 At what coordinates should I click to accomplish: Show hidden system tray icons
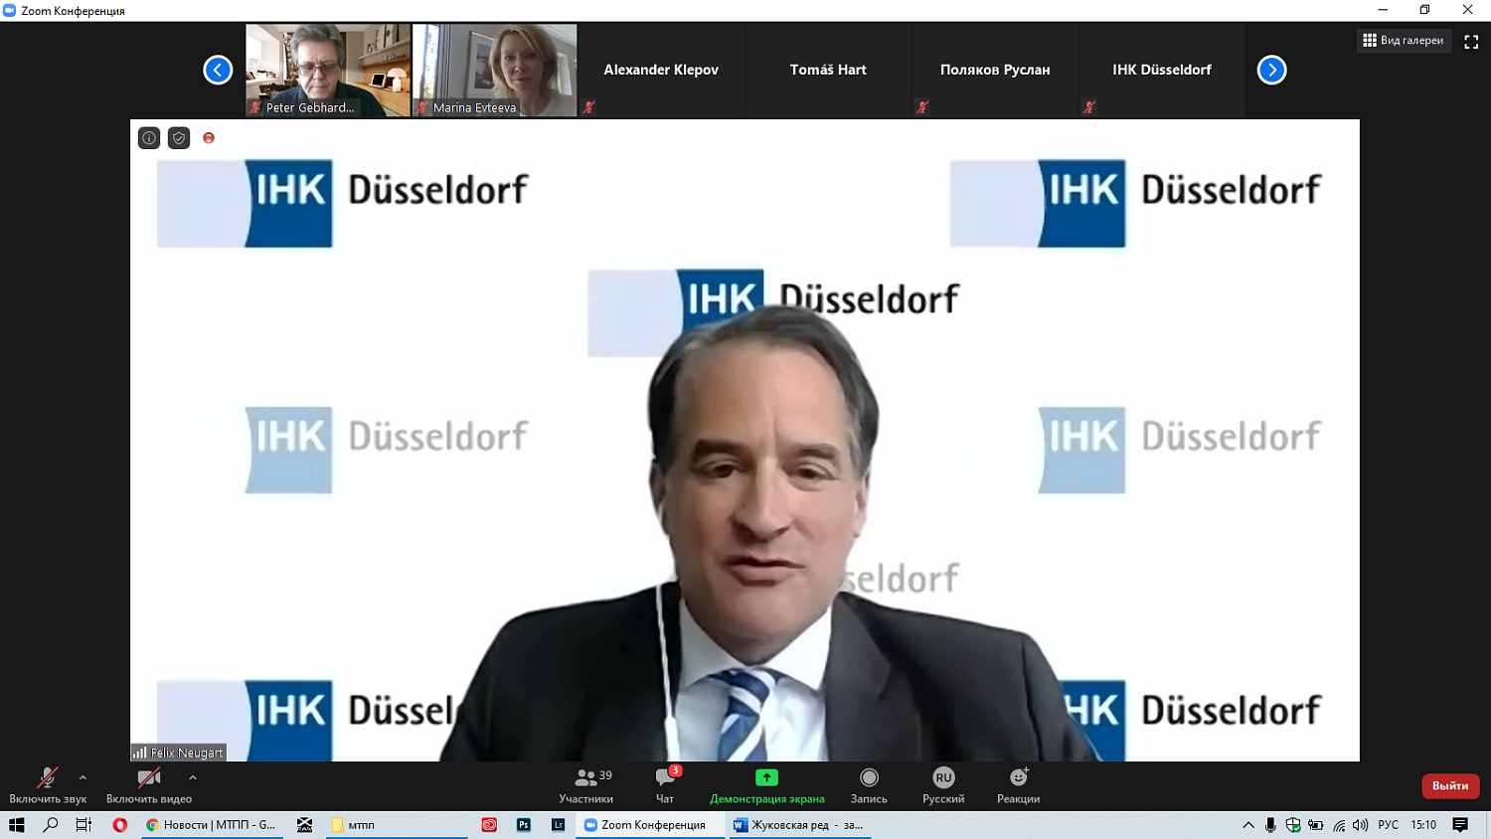tap(1248, 825)
